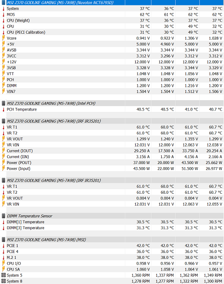
Task: Click the voltage icon beside AVSB
Action: coord(3,50)
